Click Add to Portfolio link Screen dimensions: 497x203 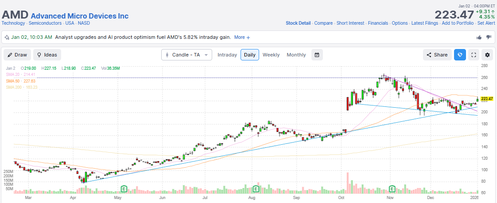[x=458, y=23]
